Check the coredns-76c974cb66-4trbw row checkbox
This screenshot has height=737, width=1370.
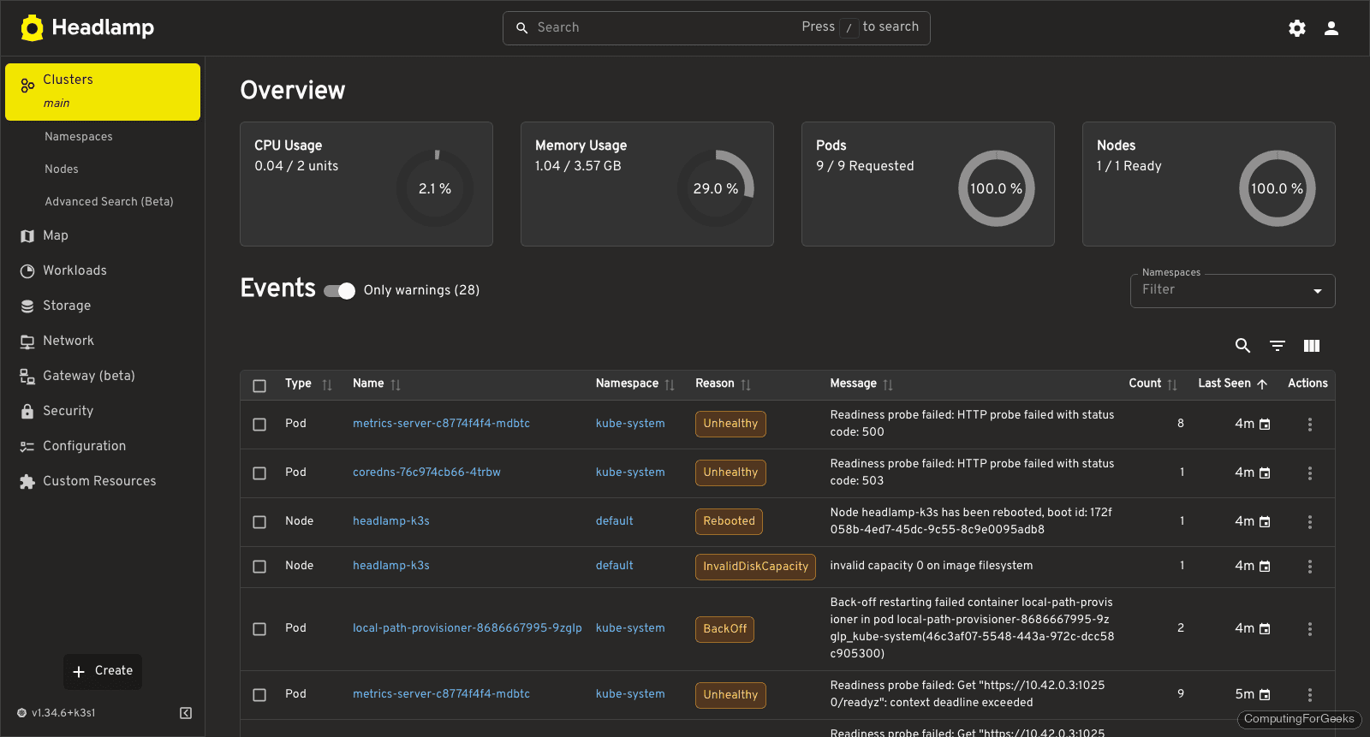point(259,473)
